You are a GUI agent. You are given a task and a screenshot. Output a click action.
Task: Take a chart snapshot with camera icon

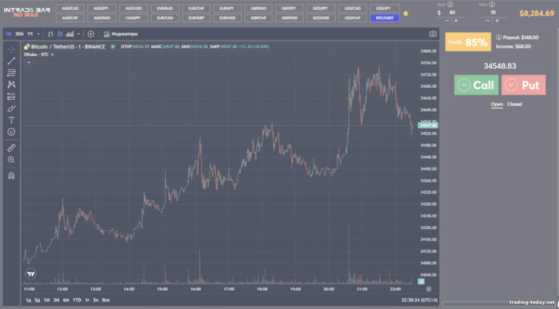(433, 34)
